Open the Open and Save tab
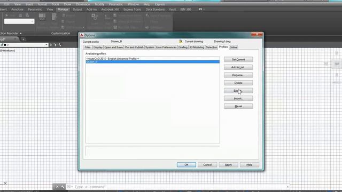Viewport: 342px width, 192px height. [113, 47]
